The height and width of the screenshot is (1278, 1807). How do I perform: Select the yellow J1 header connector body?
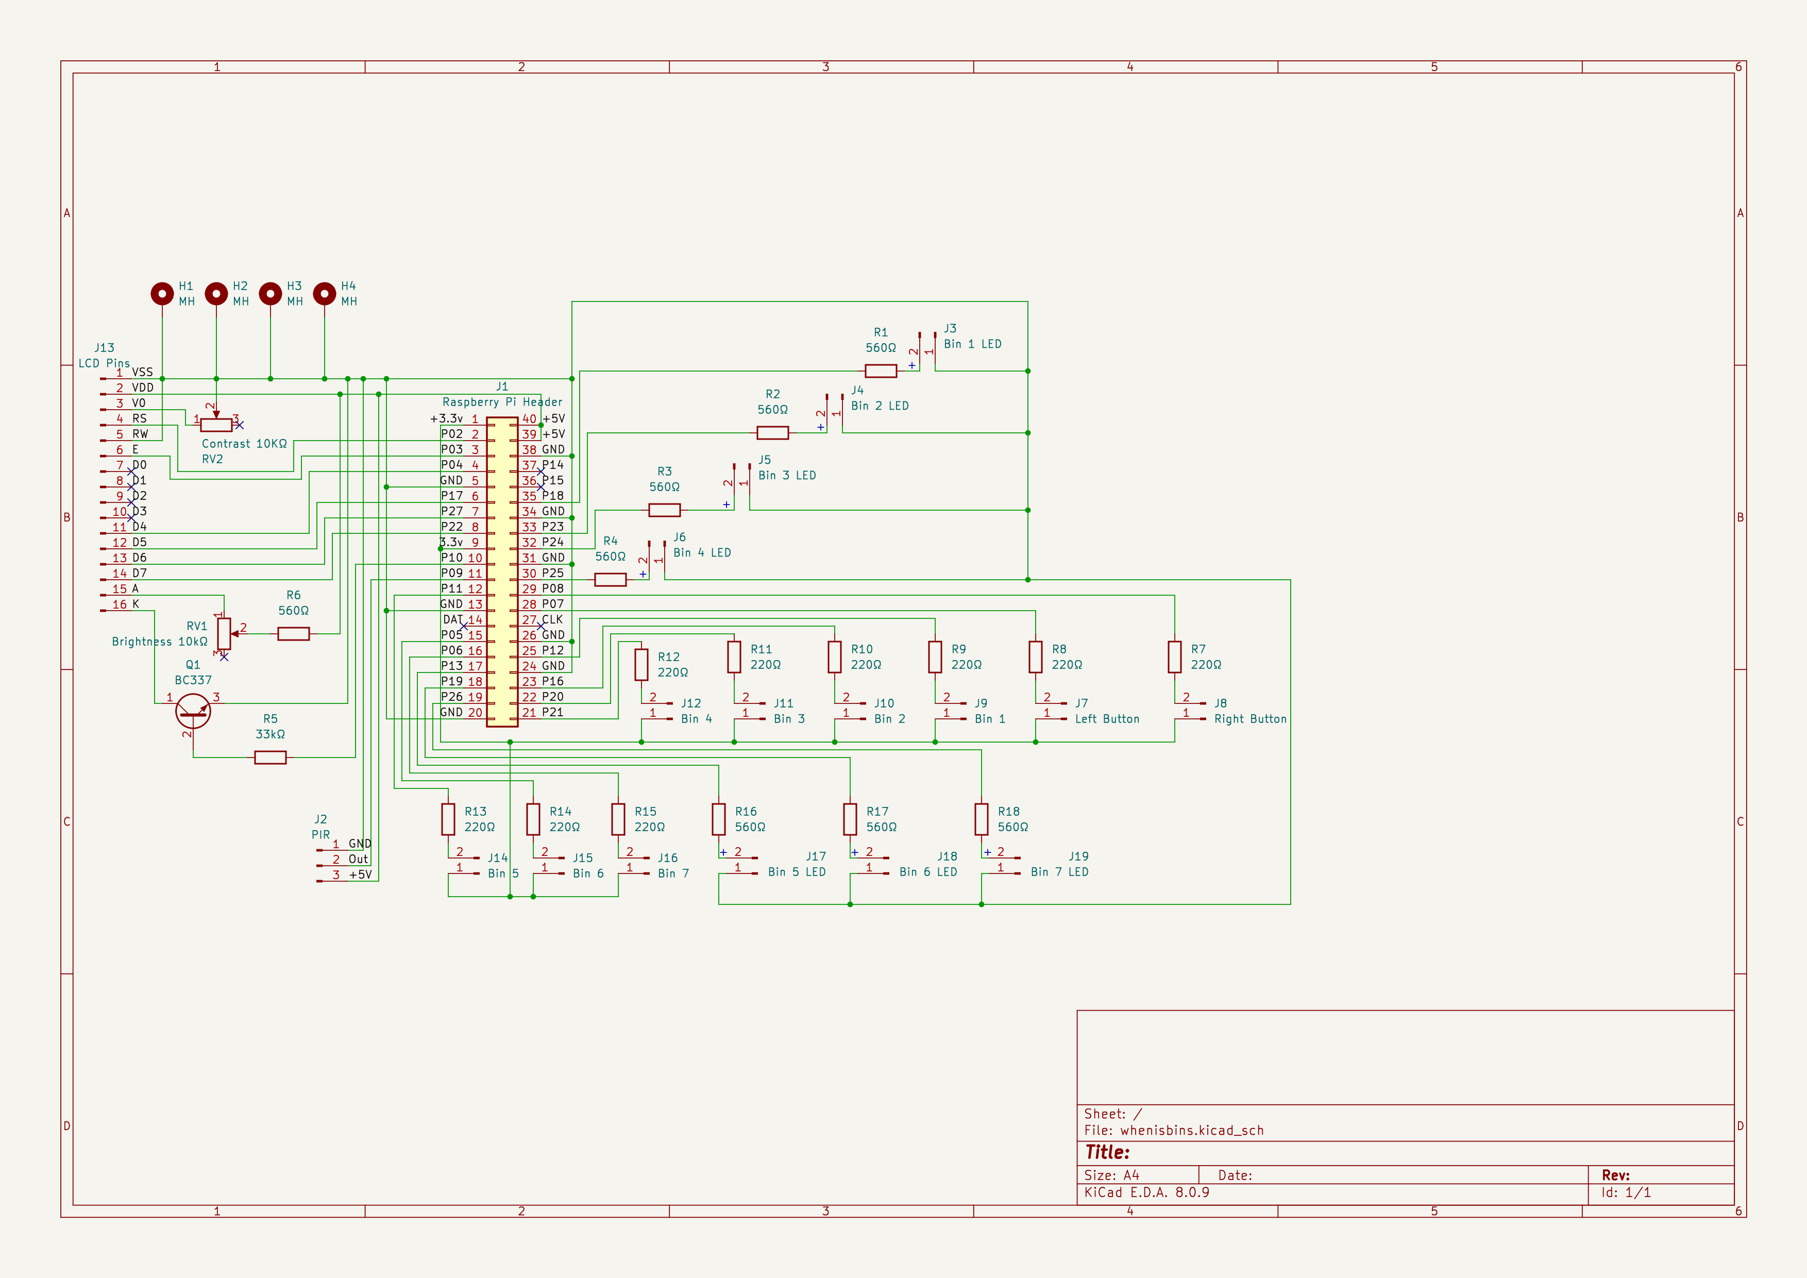pyautogui.click(x=502, y=572)
